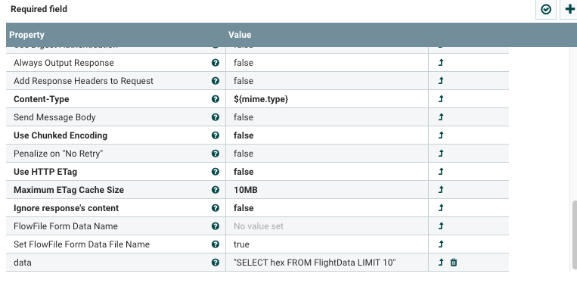Image resolution: width=577 pixels, height=283 pixels.
Task: Click arrow icon in Always Output Response row
Action: [441, 63]
